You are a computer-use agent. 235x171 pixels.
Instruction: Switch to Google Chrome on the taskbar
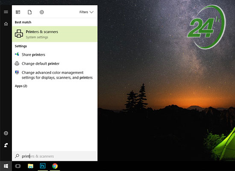coord(55,166)
